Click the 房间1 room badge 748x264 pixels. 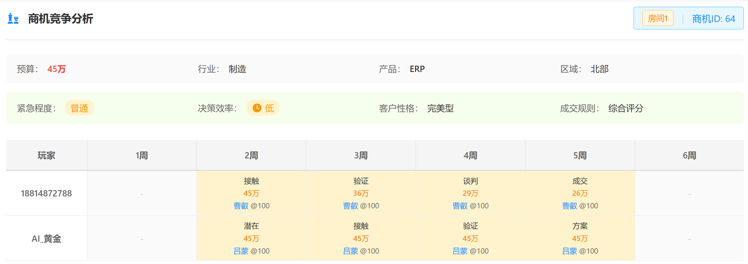pyautogui.click(x=657, y=18)
